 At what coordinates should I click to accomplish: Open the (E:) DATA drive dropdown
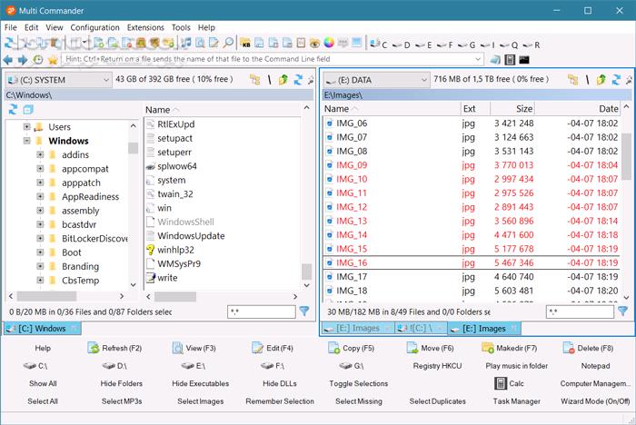pos(376,80)
